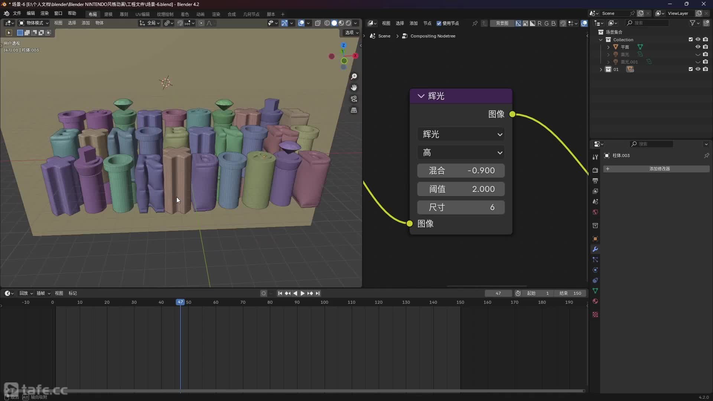Screen dimensions: 713x401
Task: Open the 全局 transform orientation dropdown
Action: (x=149, y=23)
